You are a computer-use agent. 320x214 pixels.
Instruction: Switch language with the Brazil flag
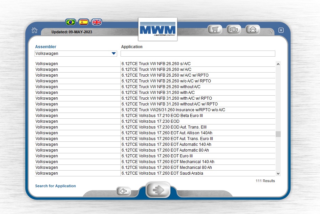(x=71, y=22)
